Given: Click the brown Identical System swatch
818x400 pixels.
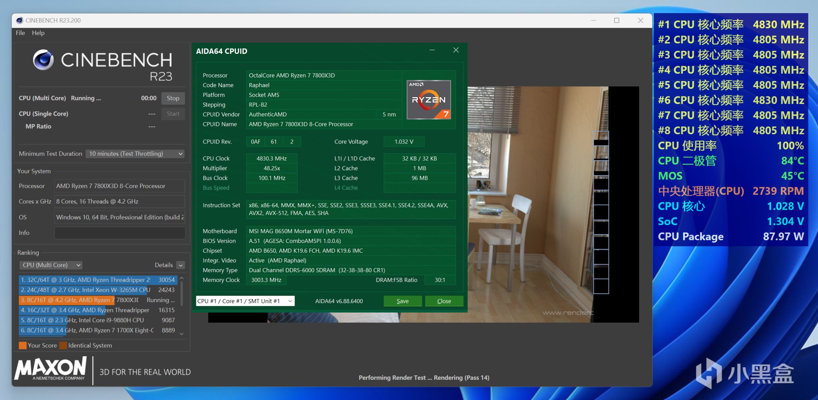Looking at the screenshot, I should coord(63,345).
